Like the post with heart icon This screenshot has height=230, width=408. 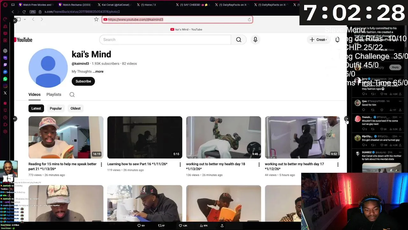[183, 226]
